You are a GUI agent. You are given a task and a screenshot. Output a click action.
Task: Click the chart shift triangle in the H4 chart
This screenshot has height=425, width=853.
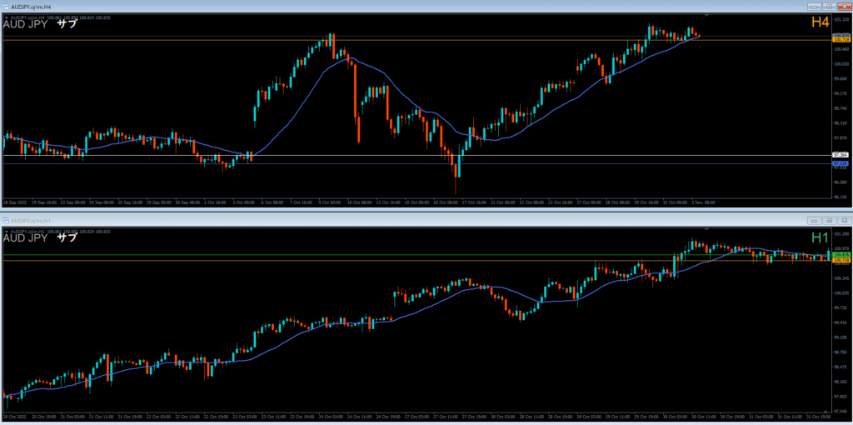(x=706, y=15)
